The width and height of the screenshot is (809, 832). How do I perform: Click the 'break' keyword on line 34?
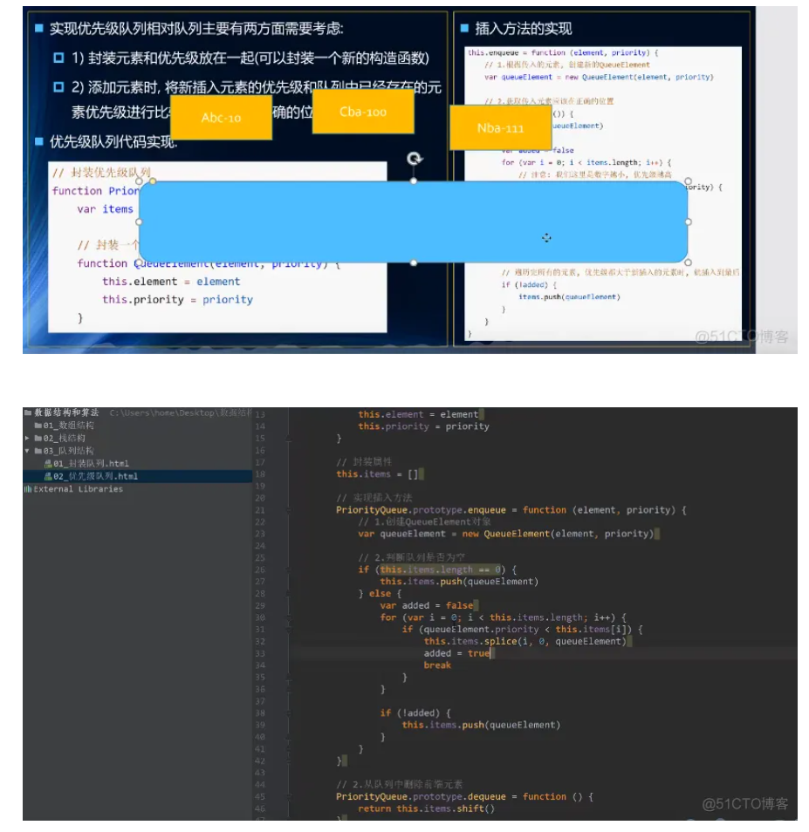point(437,665)
